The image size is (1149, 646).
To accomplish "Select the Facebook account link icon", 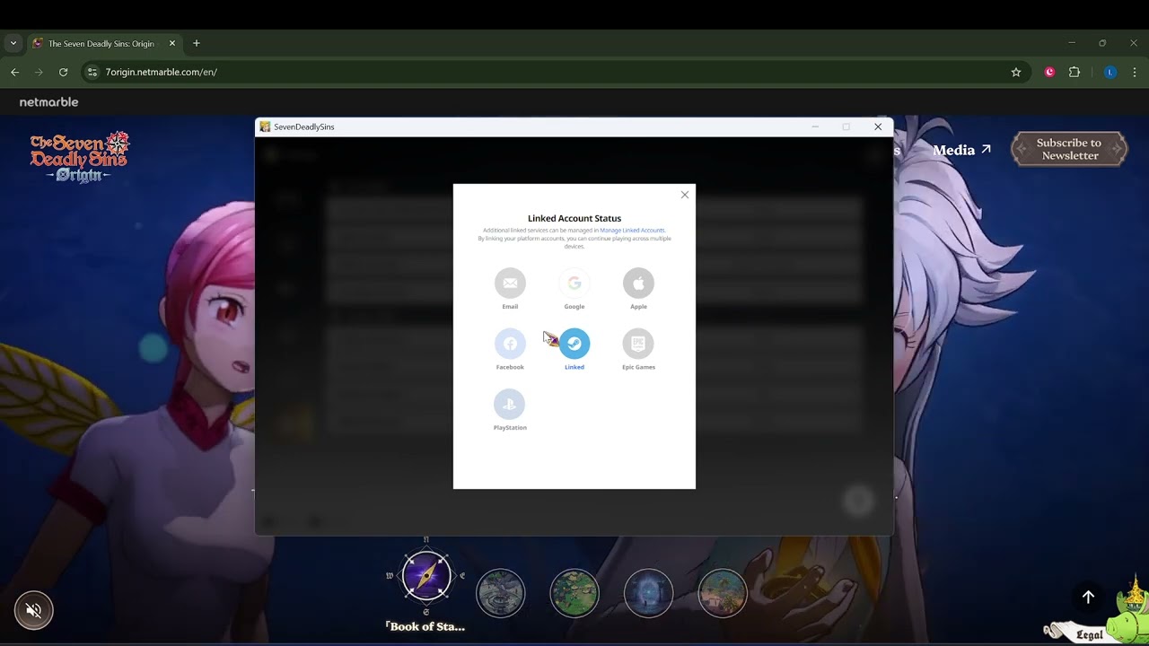I will click(x=510, y=344).
